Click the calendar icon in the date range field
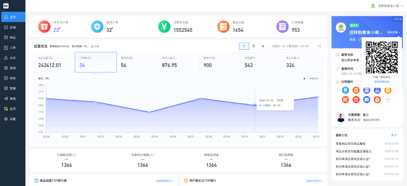The image size is (407, 186). [x=319, y=46]
